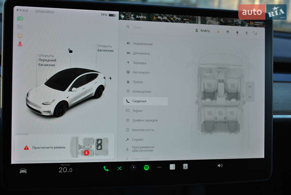Tap the 71% battery indicator

coord(108,15)
